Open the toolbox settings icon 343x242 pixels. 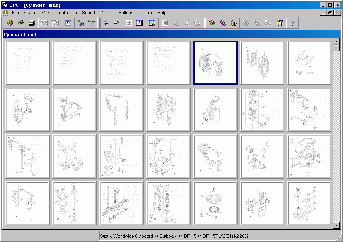[x=280, y=22]
